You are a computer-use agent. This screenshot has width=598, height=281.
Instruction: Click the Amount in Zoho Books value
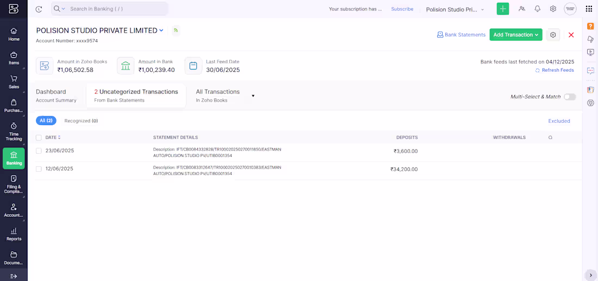pos(75,70)
